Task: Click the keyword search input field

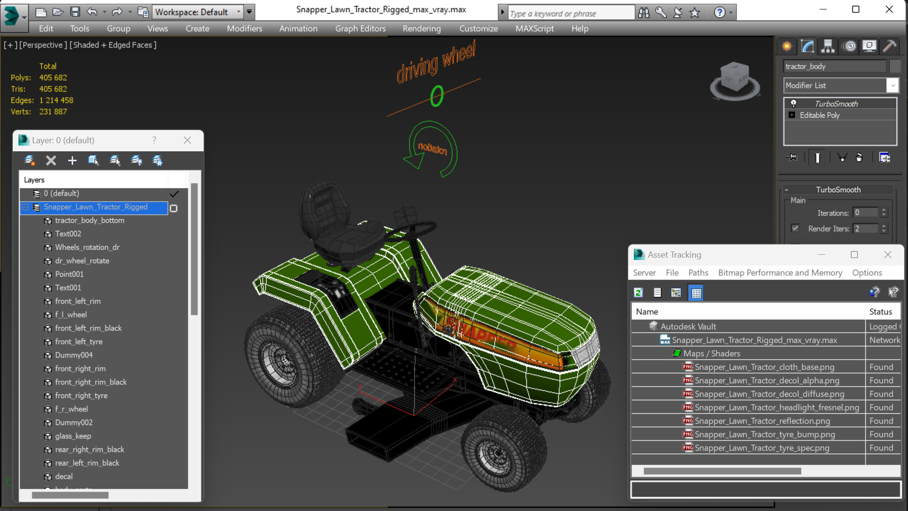Action: click(571, 13)
